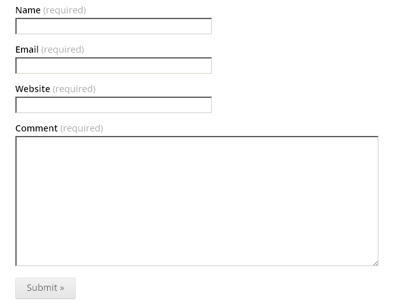Viewport: 402px width, 308px height.
Task: Click the (required) text beside Website
Action: 74,90
